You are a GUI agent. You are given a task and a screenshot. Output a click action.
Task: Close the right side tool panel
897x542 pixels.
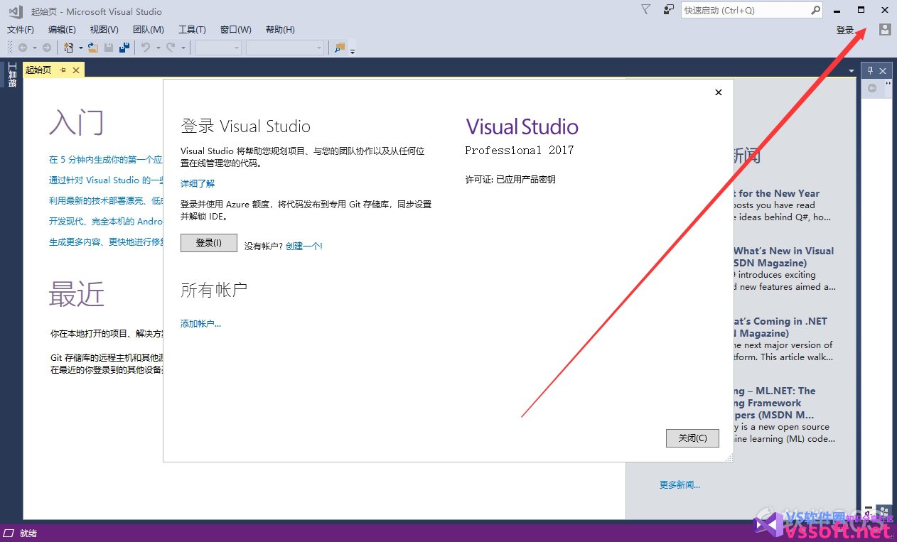click(883, 70)
